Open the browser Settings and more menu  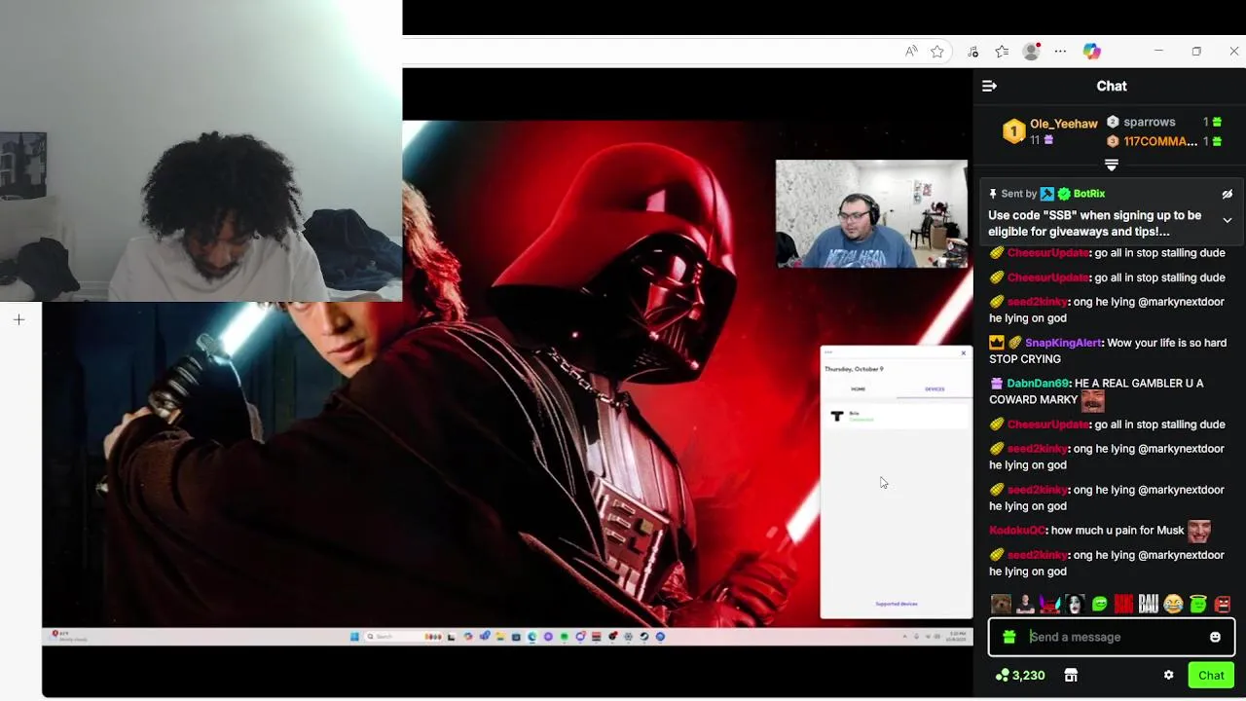(x=1060, y=52)
